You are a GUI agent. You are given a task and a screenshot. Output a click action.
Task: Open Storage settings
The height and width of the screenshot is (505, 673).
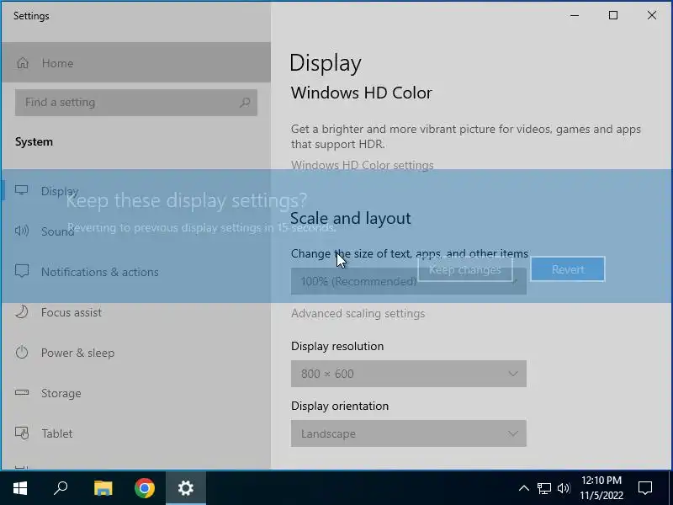[136, 393]
